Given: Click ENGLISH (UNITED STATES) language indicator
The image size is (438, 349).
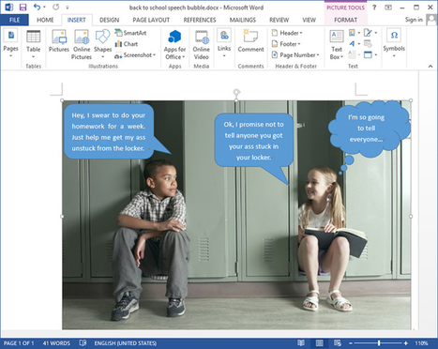Looking at the screenshot, I should pos(126,343).
